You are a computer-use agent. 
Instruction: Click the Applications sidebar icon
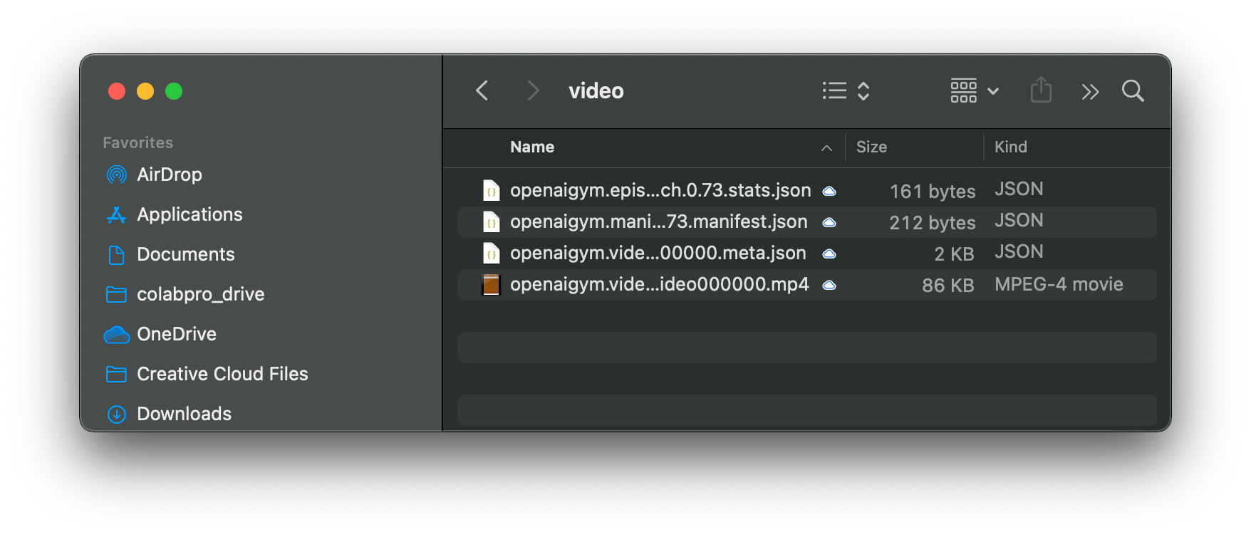point(116,214)
